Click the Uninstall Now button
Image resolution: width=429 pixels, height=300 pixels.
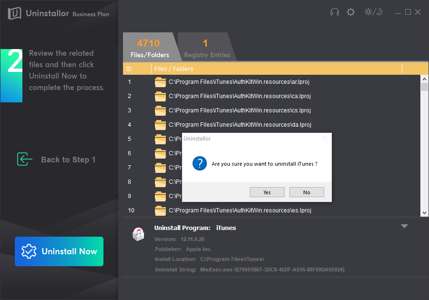(59, 251)
